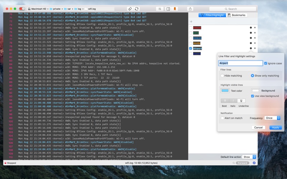287x179 pixels.
Task: Click the reload log icon in toolbar
Action: [x=137, y=9]
